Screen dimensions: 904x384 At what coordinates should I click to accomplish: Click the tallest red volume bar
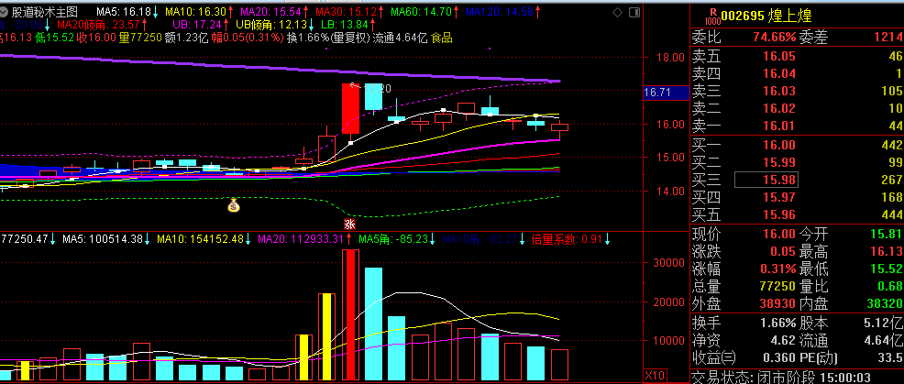pos(350,315)
